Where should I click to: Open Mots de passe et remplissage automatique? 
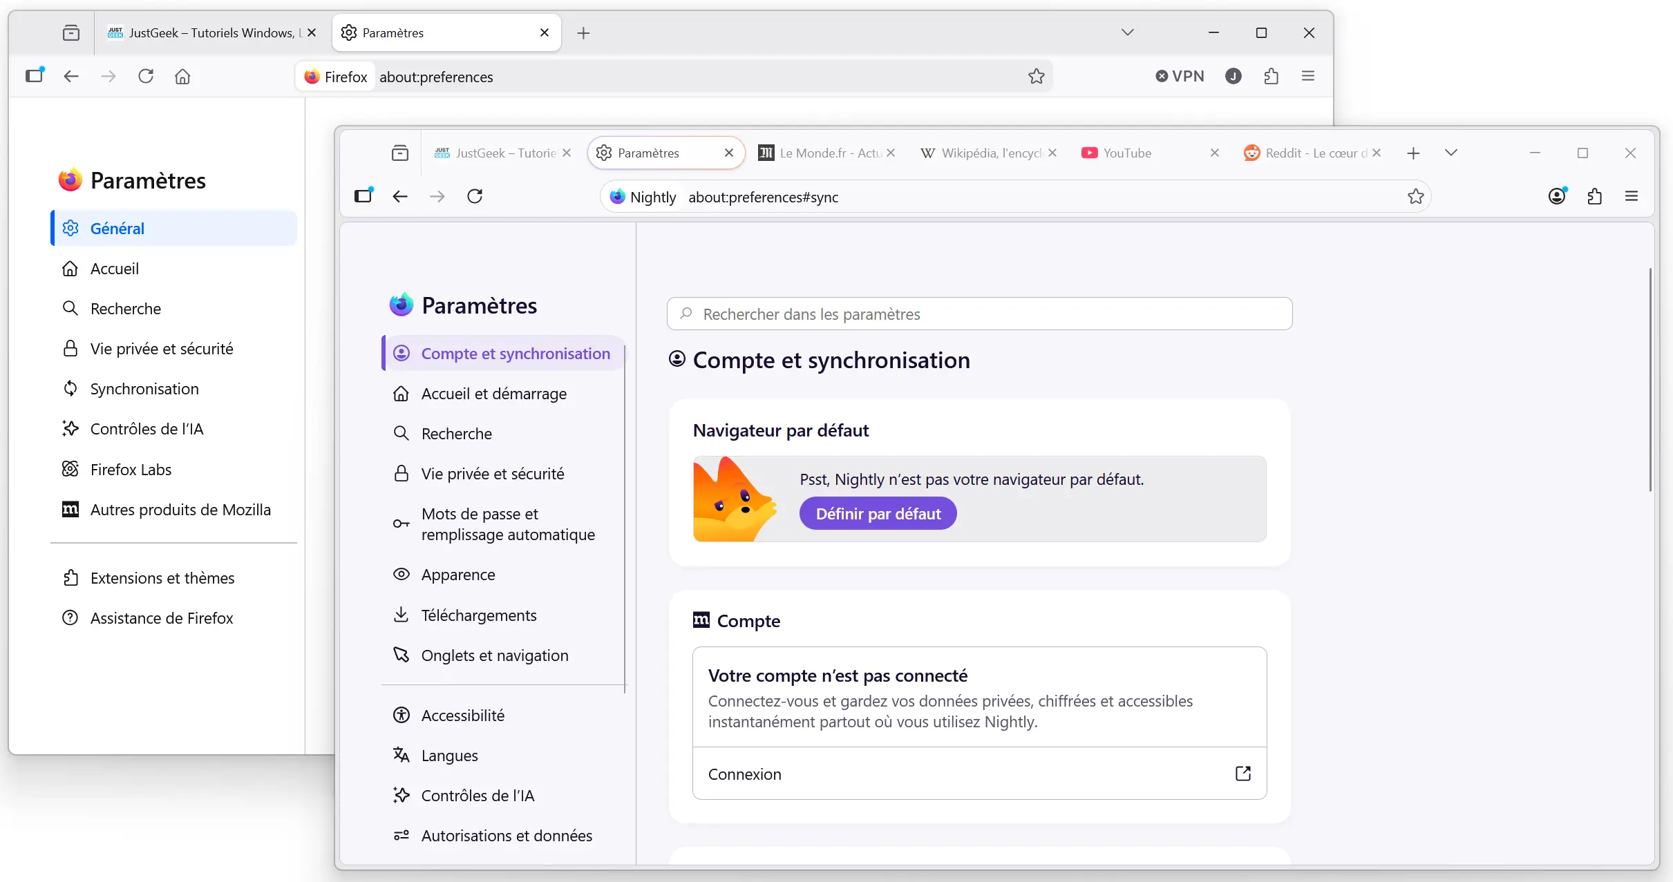(x=503, y=524)
